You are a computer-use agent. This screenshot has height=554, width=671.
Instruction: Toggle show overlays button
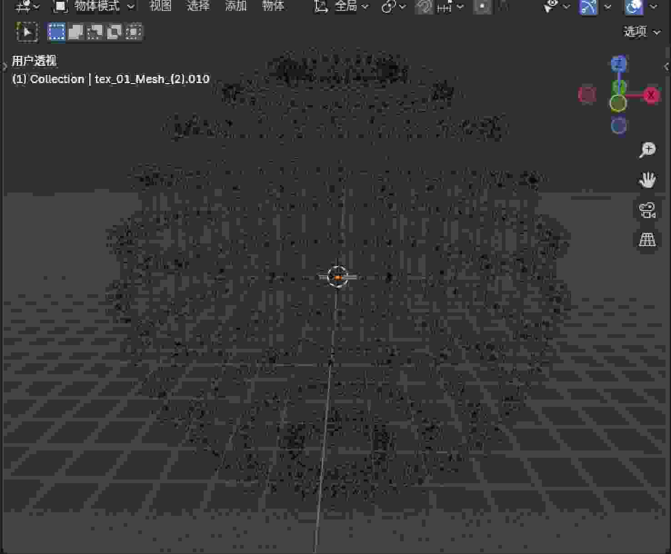pos(634,7)
